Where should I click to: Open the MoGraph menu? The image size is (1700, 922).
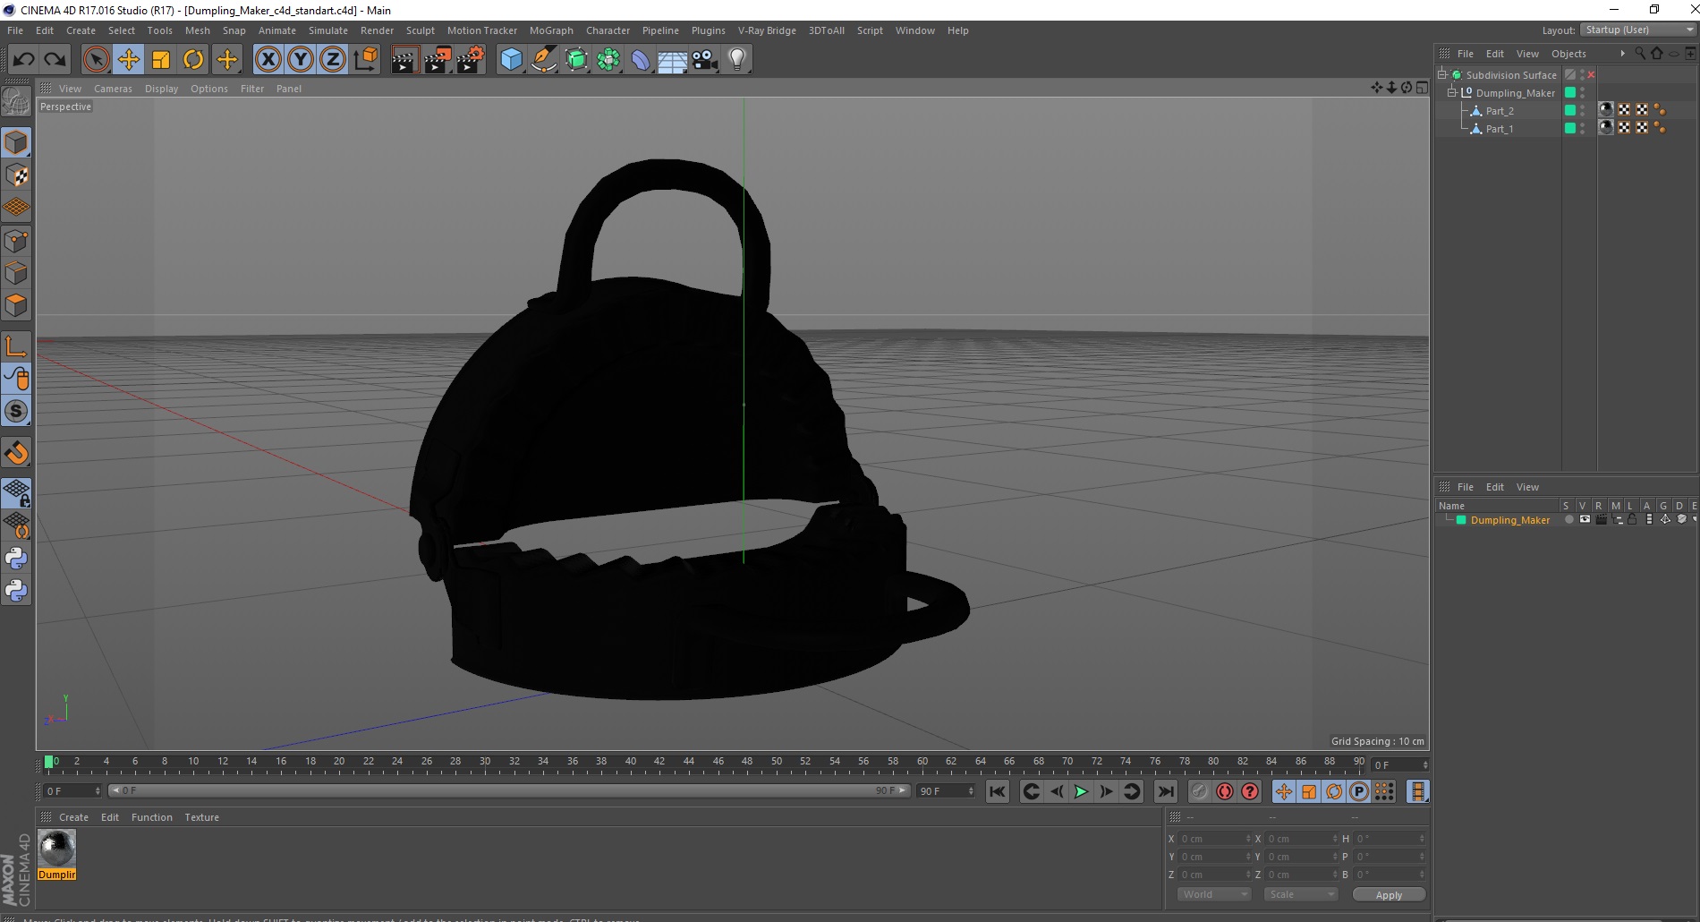(x=551, y=30)
